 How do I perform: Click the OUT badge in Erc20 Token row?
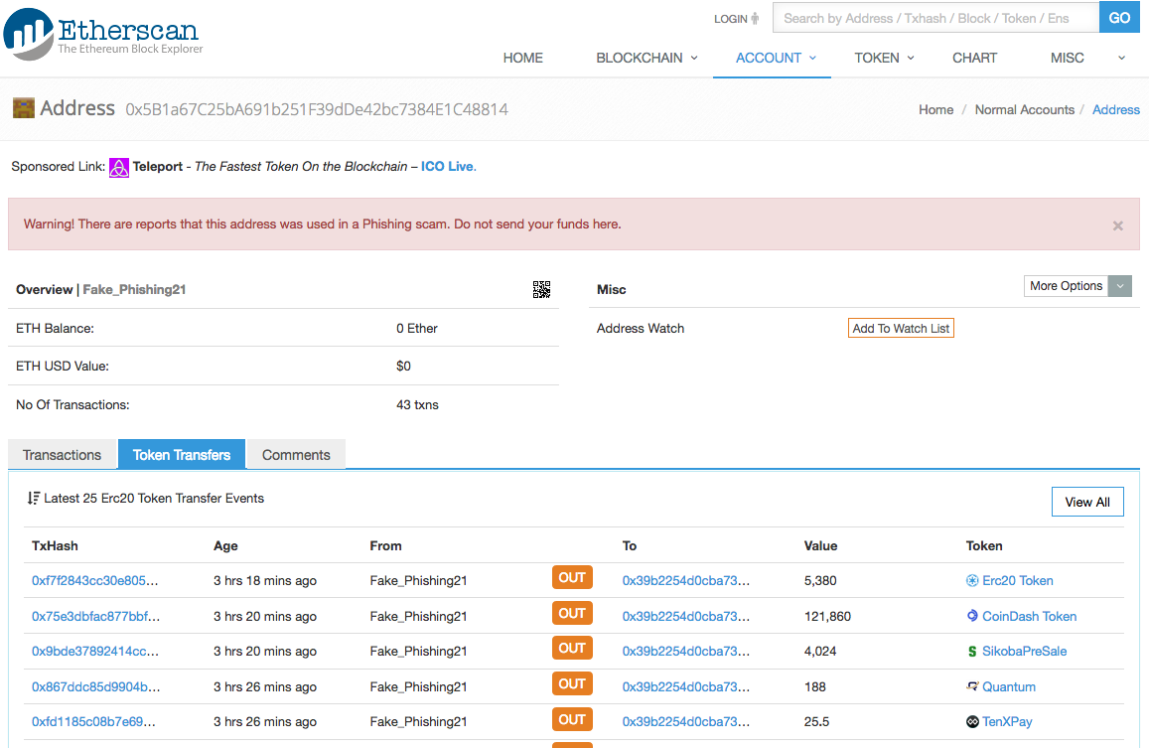(x=572, y=578)
